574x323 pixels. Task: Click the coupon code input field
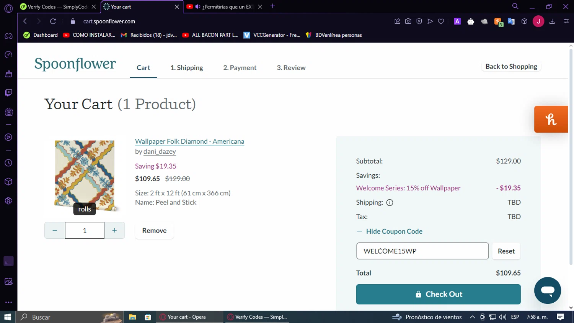pos(422,251)
